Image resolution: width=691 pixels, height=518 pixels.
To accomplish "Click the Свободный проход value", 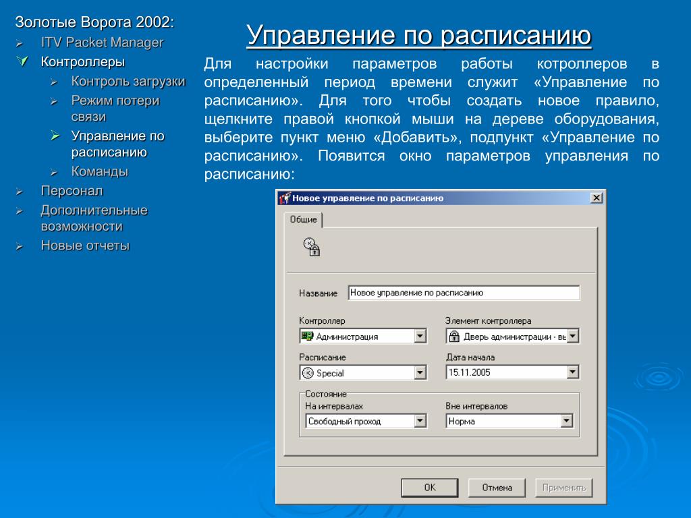I will [344, 422].
